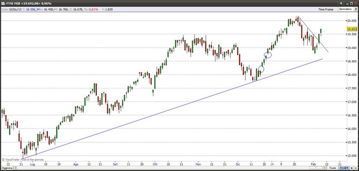Image resolution: width=359 pixels, height=171 pixels.
Task: Click the Lug month label
Action: (32, 164)
